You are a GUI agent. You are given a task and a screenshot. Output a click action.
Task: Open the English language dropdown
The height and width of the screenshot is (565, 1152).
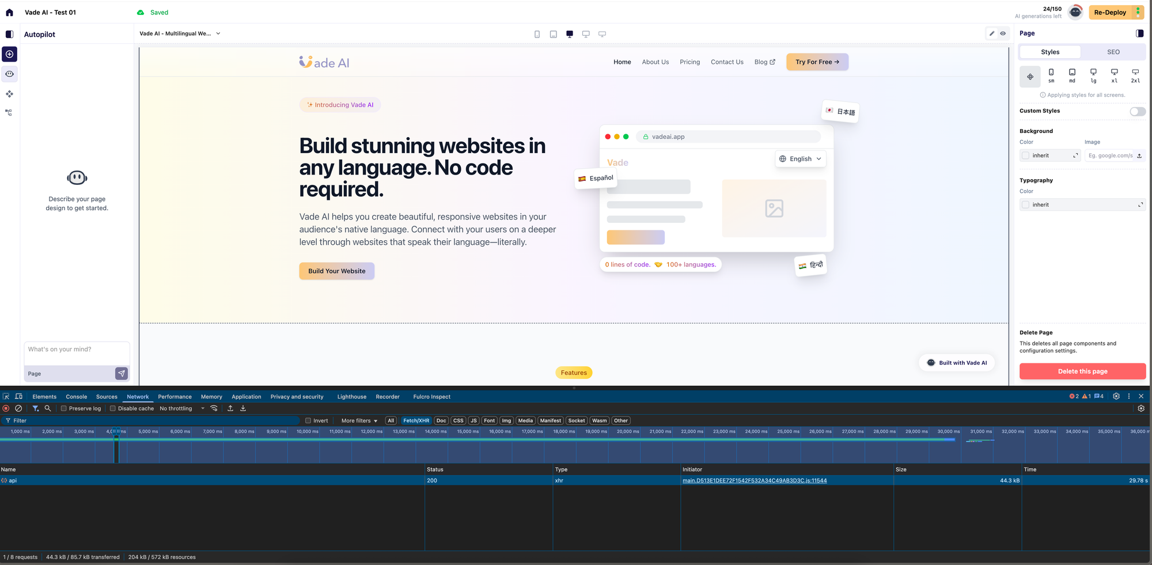tap(800, 159)
